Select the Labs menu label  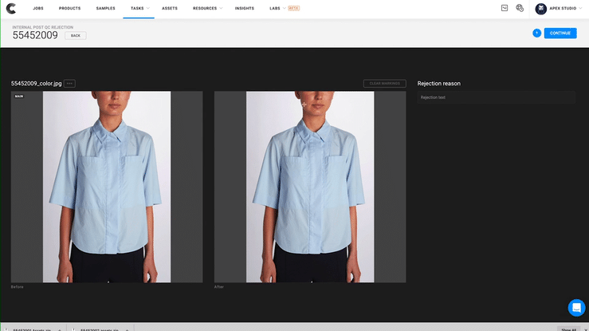pos(275,8)
